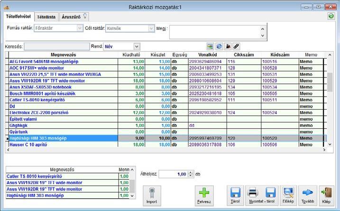Select the Dd row in main table

(166, 106)
